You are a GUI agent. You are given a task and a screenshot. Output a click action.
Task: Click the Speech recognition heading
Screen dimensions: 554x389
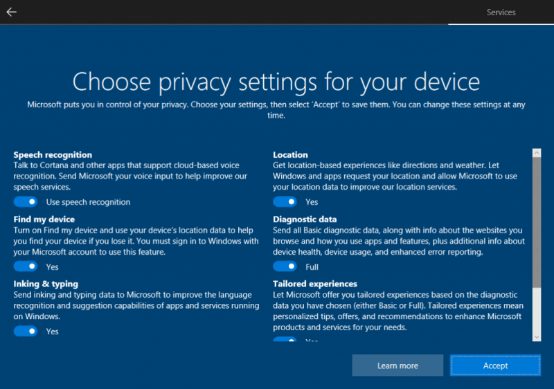click(53, 154)
